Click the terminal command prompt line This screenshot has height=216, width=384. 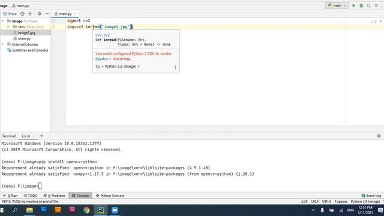tap(22, 186)
